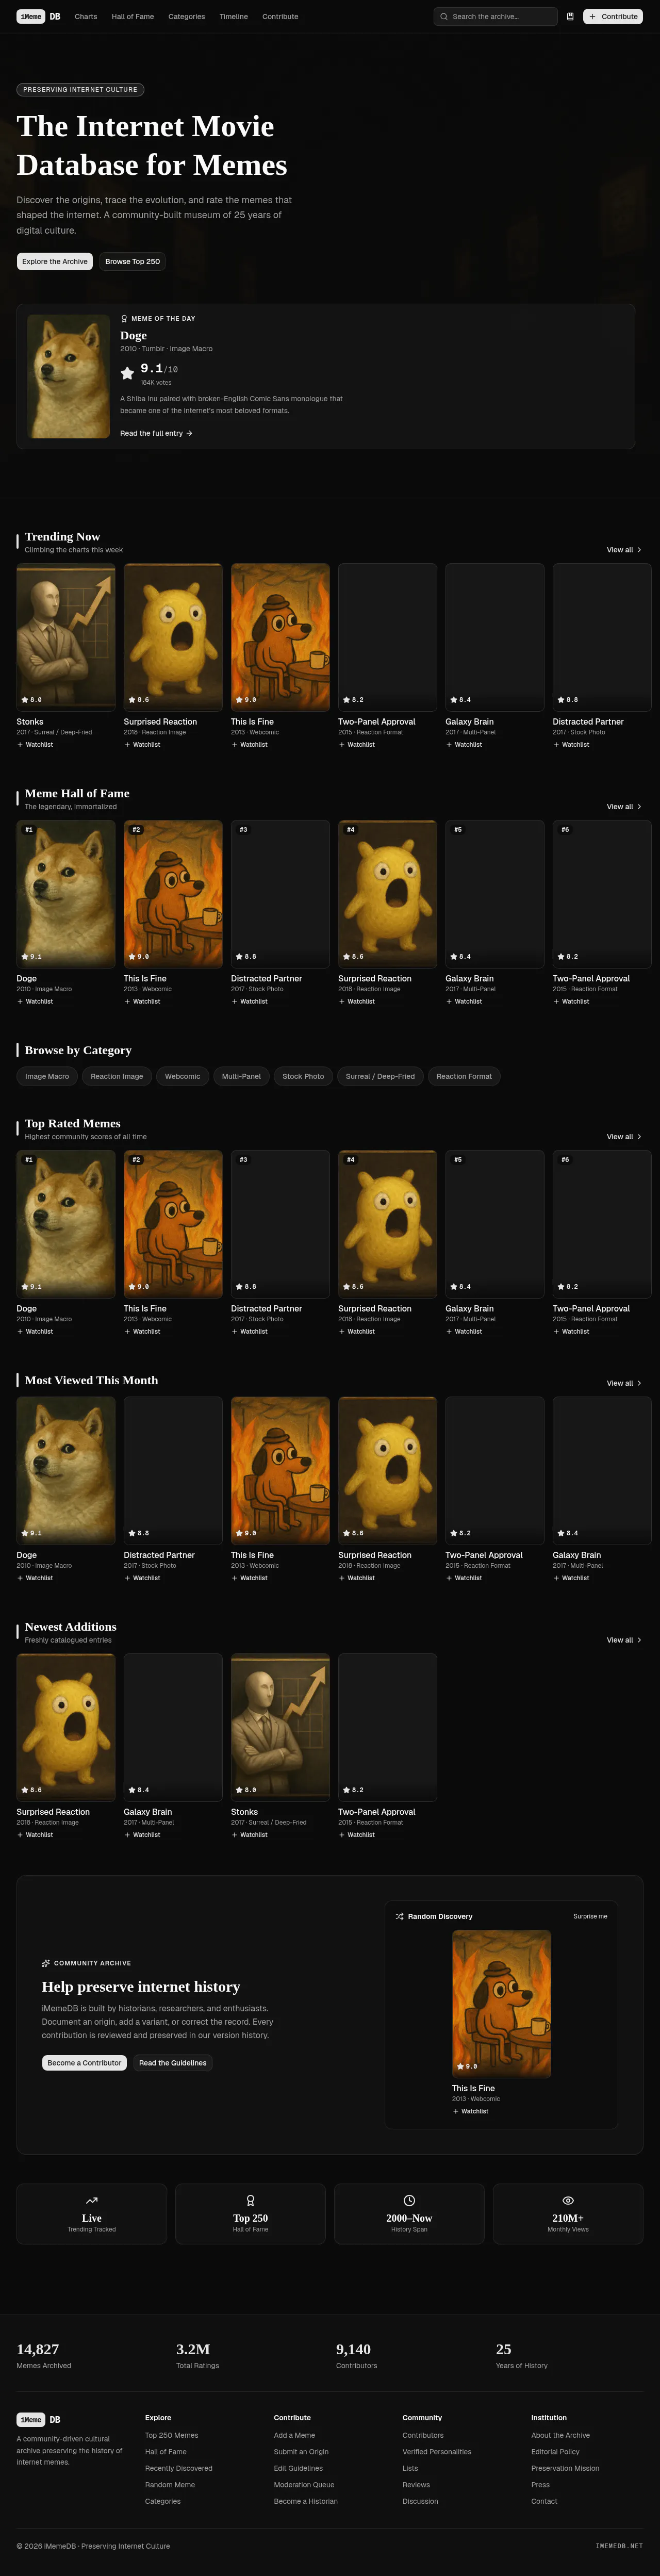Select the Contribute nav link beside Timeline

280,17
